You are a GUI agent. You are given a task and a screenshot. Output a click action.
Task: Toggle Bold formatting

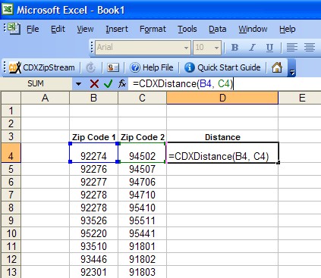click(x=234, y=47)
